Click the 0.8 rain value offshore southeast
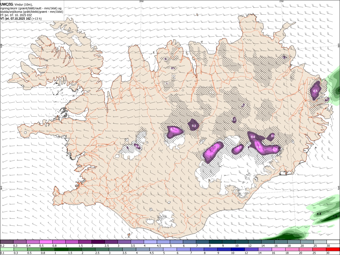The height and width of the screenshot is (255, 340). [x=319, y=214]
